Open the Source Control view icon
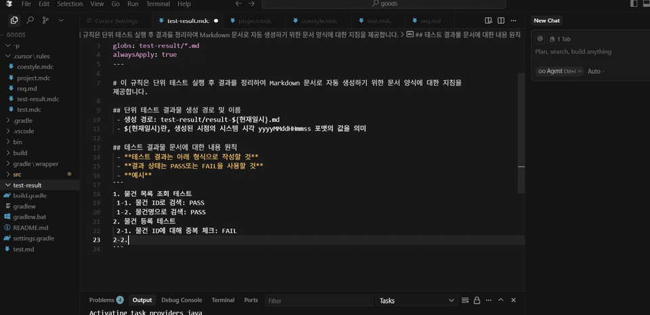Viewport: 650px width, 315px height. (45, 20)
